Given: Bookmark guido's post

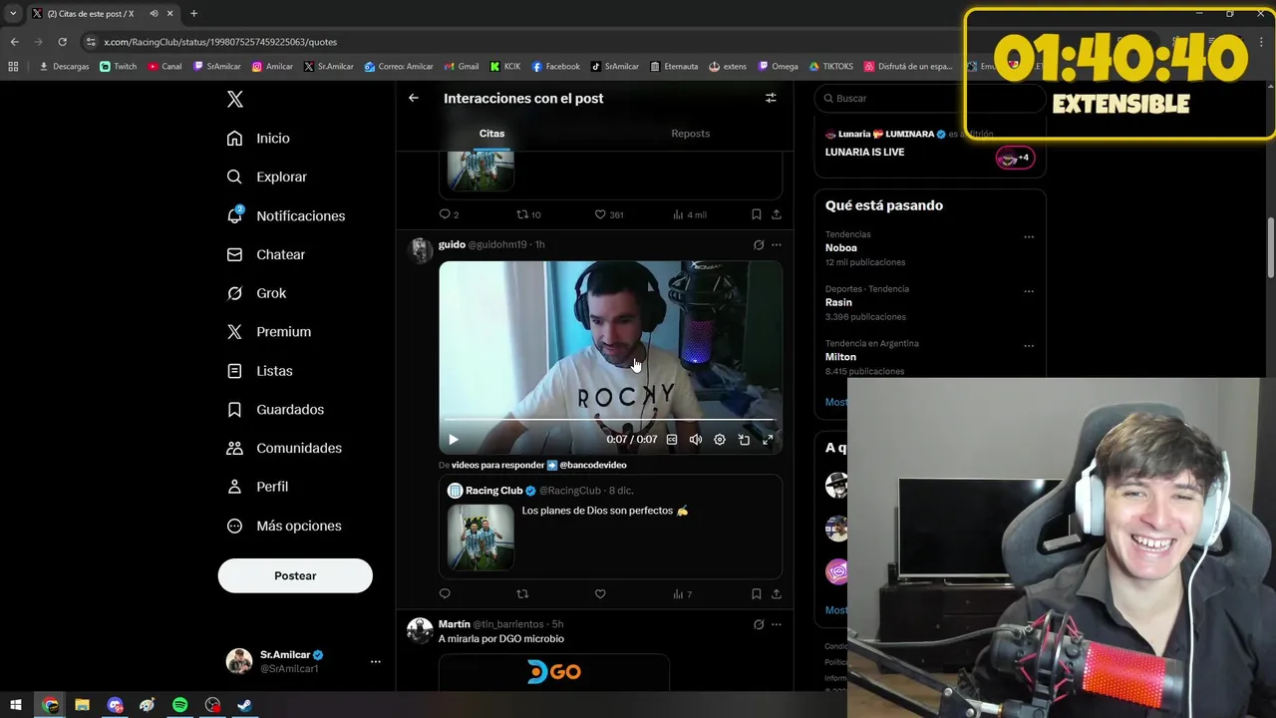Looking at the screenshot, I should point(757,594).
